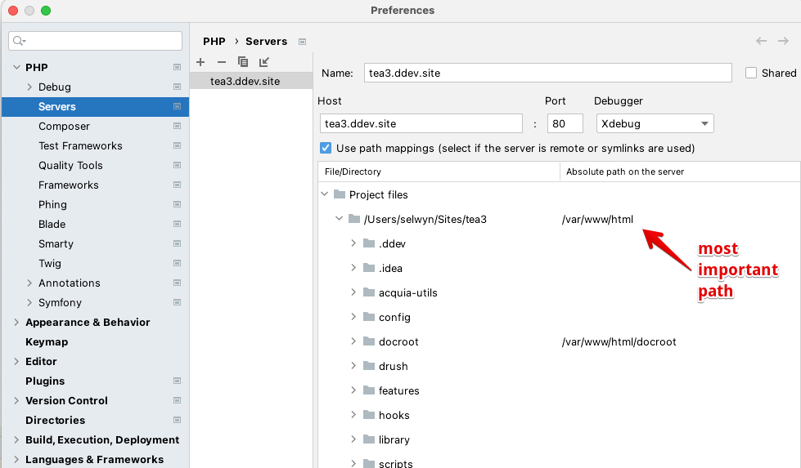The height and width of the screenshot is (468, 801).
Task: Click the Host input field
Action: [421, 123]
